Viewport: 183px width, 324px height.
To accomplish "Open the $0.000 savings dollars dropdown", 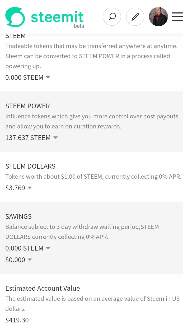I will (18, 260).
